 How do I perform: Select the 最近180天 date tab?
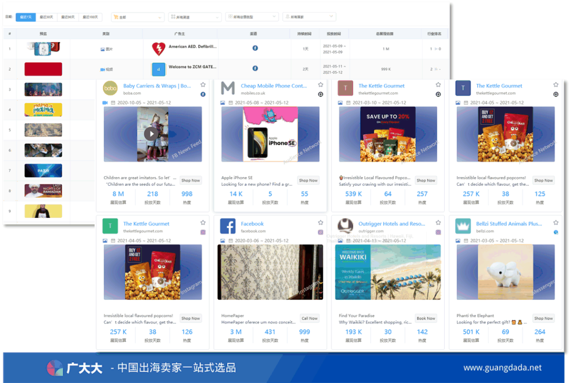click(x=90, y=17)
